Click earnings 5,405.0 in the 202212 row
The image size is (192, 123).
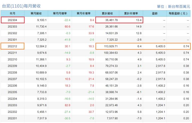(161, 46)
